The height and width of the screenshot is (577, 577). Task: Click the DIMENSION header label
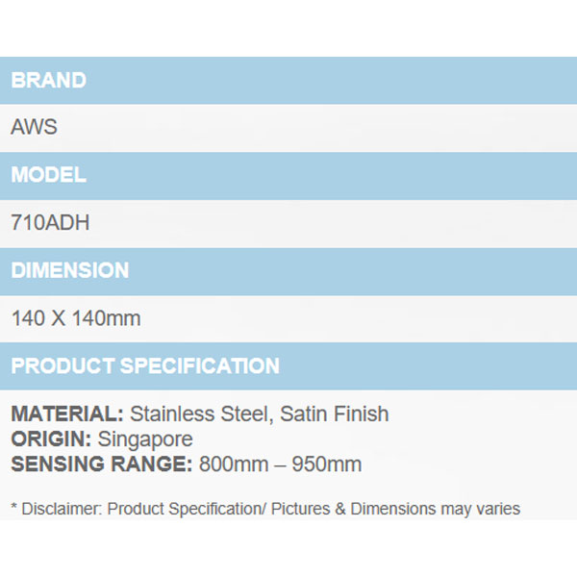pos(69,271)
